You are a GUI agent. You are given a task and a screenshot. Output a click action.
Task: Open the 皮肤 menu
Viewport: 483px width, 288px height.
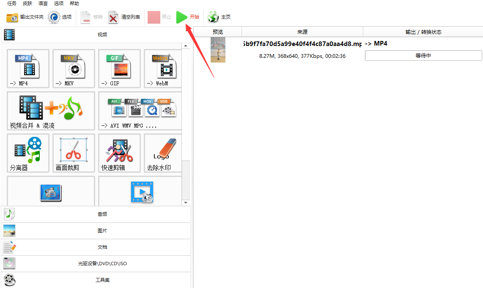tap(27, 3)
